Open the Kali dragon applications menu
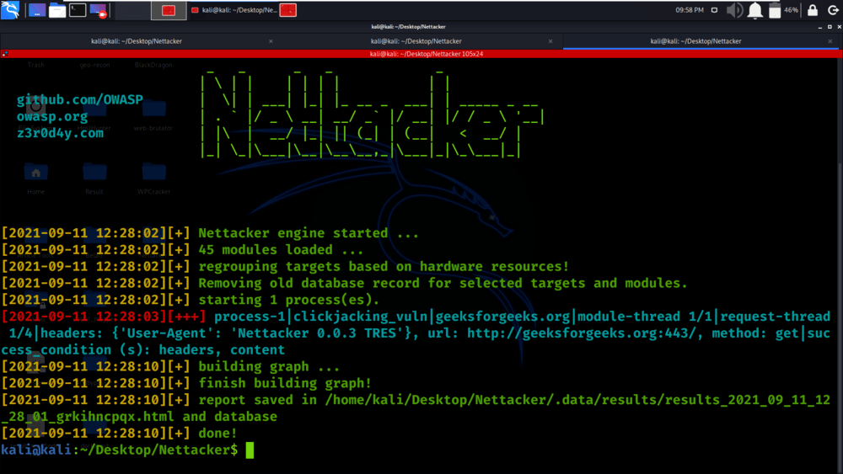 coord(12,10)
